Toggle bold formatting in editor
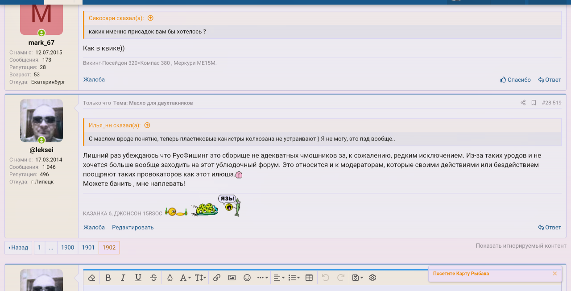 (x=108, y=278)
